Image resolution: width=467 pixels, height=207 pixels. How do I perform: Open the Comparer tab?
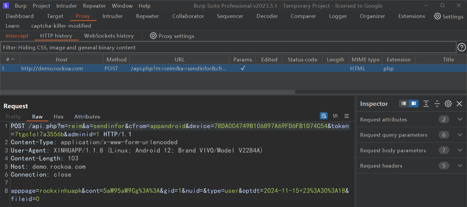[303, 16]
